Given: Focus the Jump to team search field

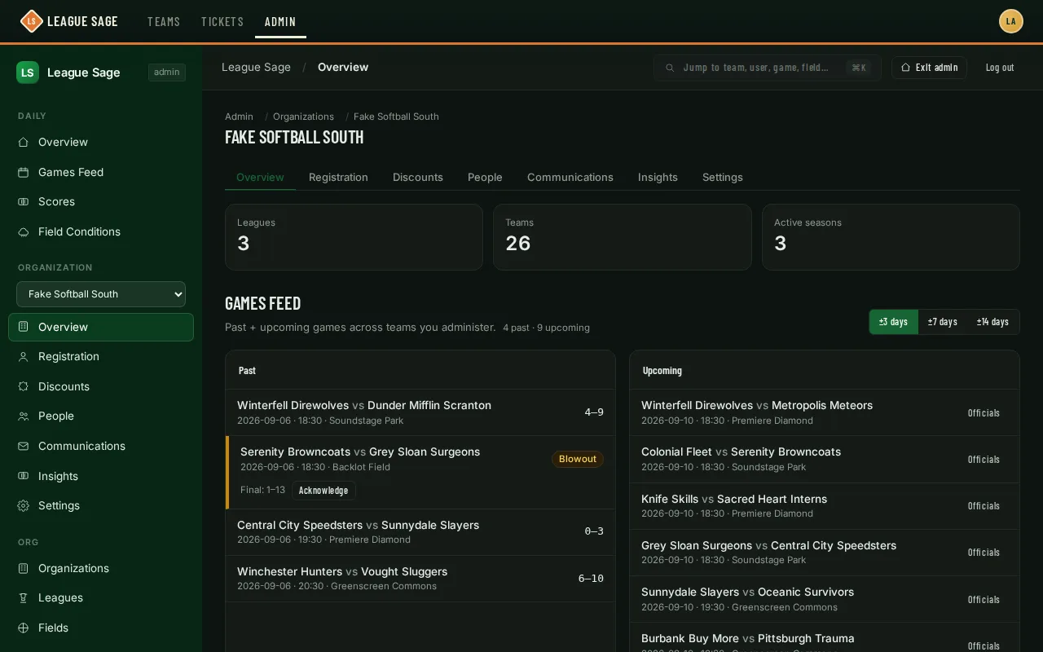Looking at the screenshot, I should tap(768, 68).
